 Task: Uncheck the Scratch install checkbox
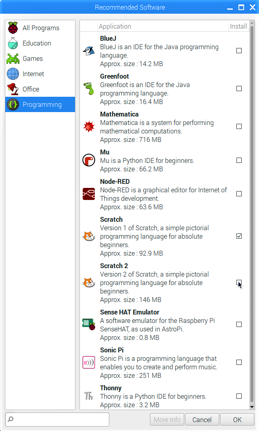point(239,236)
